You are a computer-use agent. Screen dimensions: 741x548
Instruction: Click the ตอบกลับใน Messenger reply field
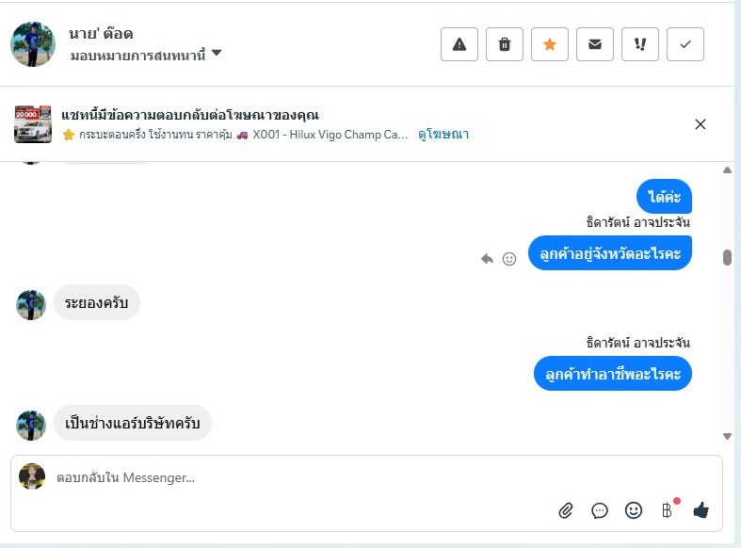coord(282,477)
